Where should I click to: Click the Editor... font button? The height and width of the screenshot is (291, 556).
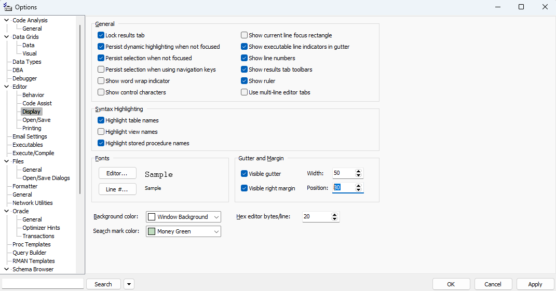[x=117, y=173]
